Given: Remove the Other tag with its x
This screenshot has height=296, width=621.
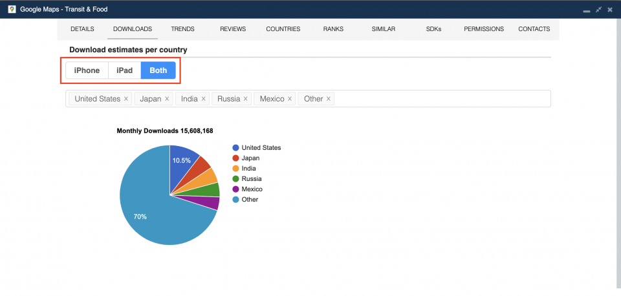Looking at the screenshot, I should click(x=329, y=99).
